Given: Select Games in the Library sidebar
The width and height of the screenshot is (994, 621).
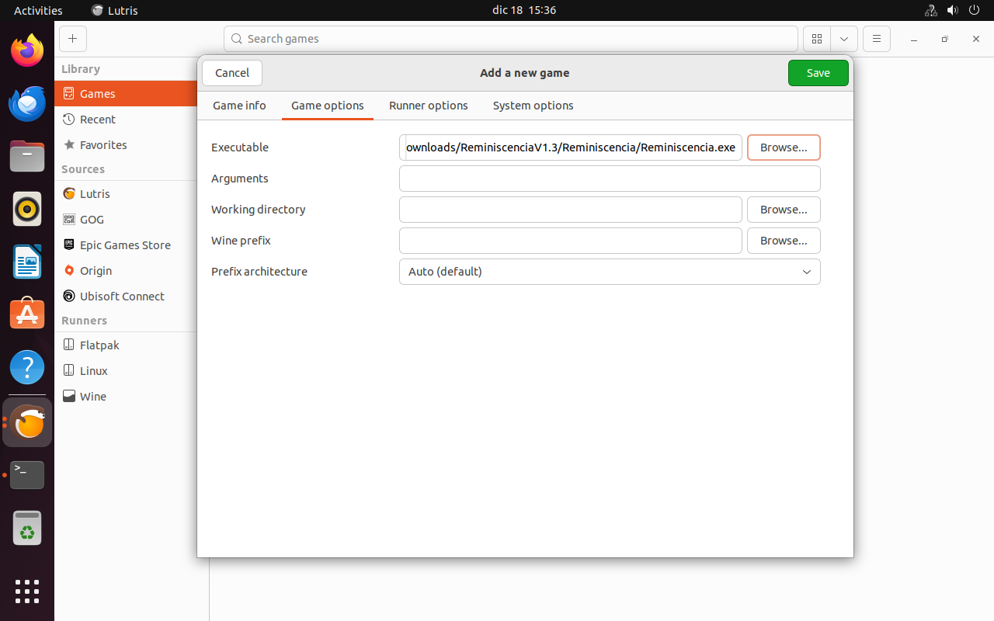Looking at the screenshot, I should 126,93.
